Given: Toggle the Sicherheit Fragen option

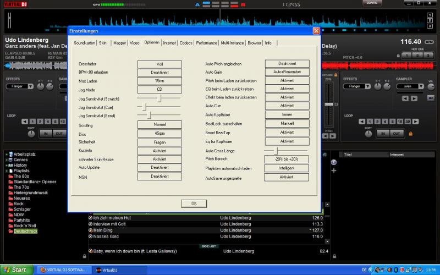Looking at the screenshot, I should tap(159, 142).
